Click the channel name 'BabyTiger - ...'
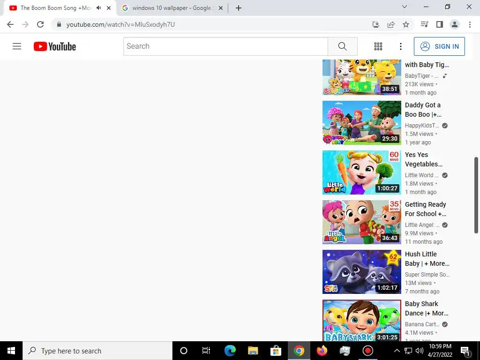The width and height of the screenshot is (480, 360). coord(421,75)
